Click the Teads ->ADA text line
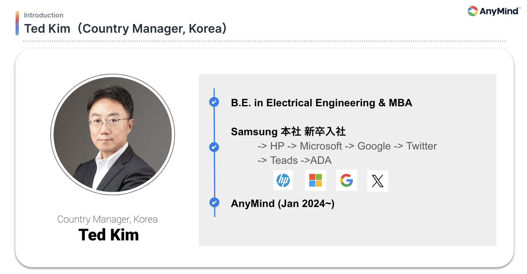 pyautogui.click(x=294, y=160)
